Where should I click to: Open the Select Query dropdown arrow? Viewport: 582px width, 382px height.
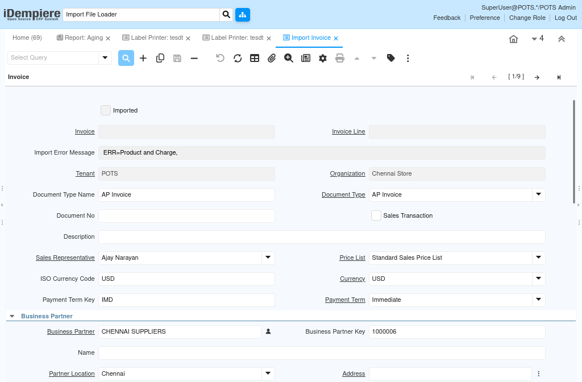(105, 57)
